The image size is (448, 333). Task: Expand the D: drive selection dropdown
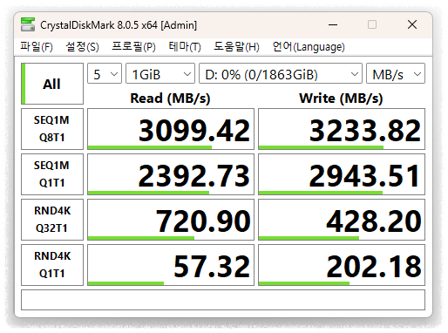[x=281, y=73]
